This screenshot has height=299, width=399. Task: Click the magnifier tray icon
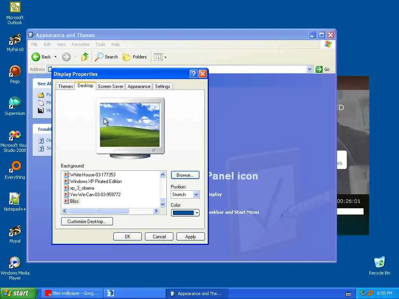370,293
